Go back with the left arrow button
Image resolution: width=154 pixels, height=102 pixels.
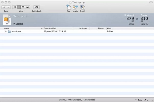pos(4,7)
